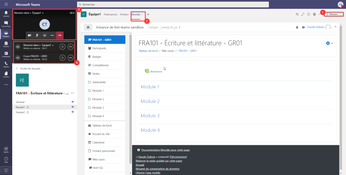
Task: Open more actions in the Équipe1 meeting panel
Action: (x=52, y=35)
